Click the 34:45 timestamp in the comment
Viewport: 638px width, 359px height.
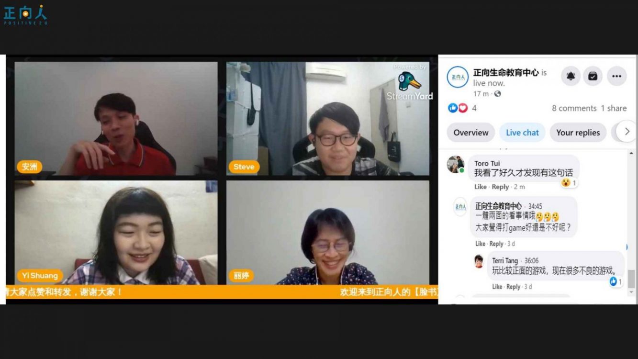click(x=535, y=206)
